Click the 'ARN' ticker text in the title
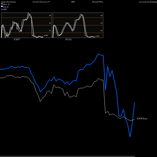This screenshot has width=157, height=157. [73, 2]
